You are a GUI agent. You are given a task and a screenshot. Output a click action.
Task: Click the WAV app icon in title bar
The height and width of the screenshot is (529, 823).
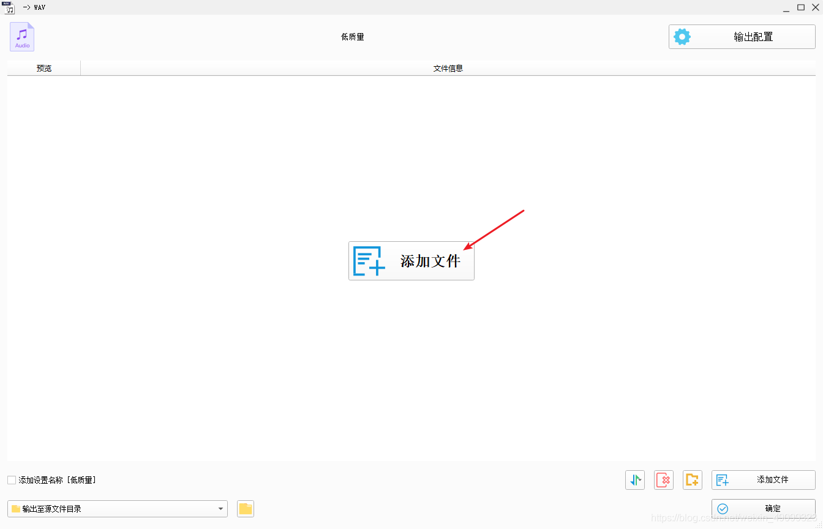(9, 7)
